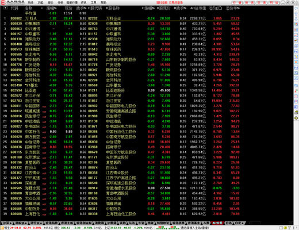Open the 工具 menu
Screen dimensions: 299x230
[94, 3]
